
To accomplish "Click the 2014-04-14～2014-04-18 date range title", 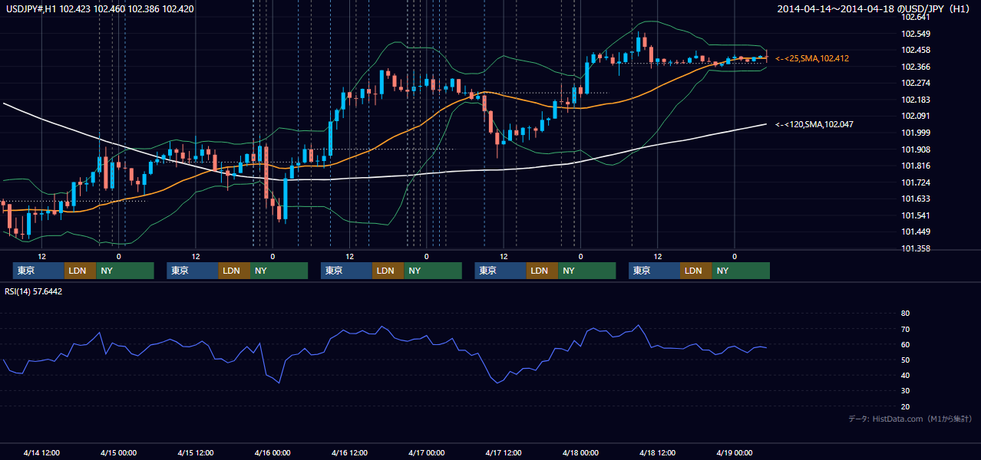I will pos(875,9).
